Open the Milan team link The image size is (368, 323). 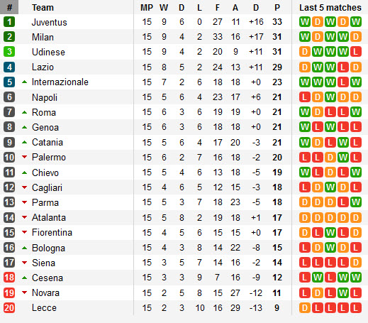point(43,37)
